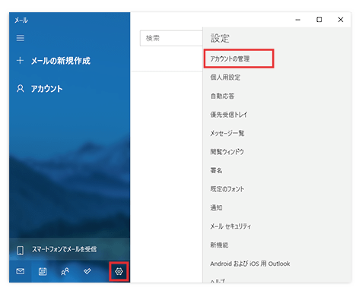This screenshot has width=359, height=294.
Task: Select メールの新規作成 to compose mail
Action: [61, 61]
